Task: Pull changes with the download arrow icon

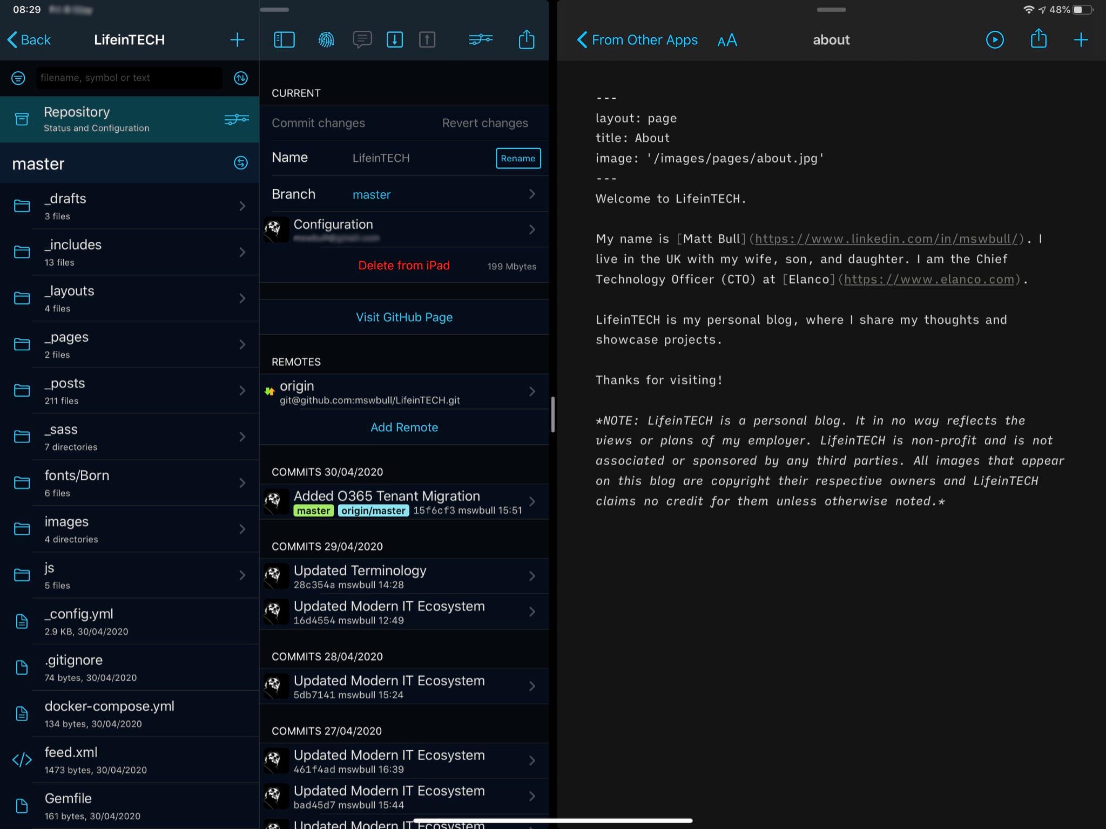Action: point(395,39)
